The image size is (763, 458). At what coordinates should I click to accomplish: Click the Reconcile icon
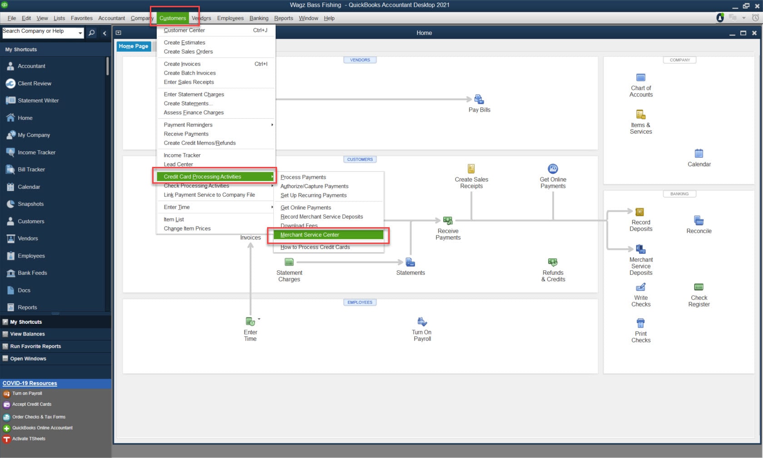pos(699,220)
